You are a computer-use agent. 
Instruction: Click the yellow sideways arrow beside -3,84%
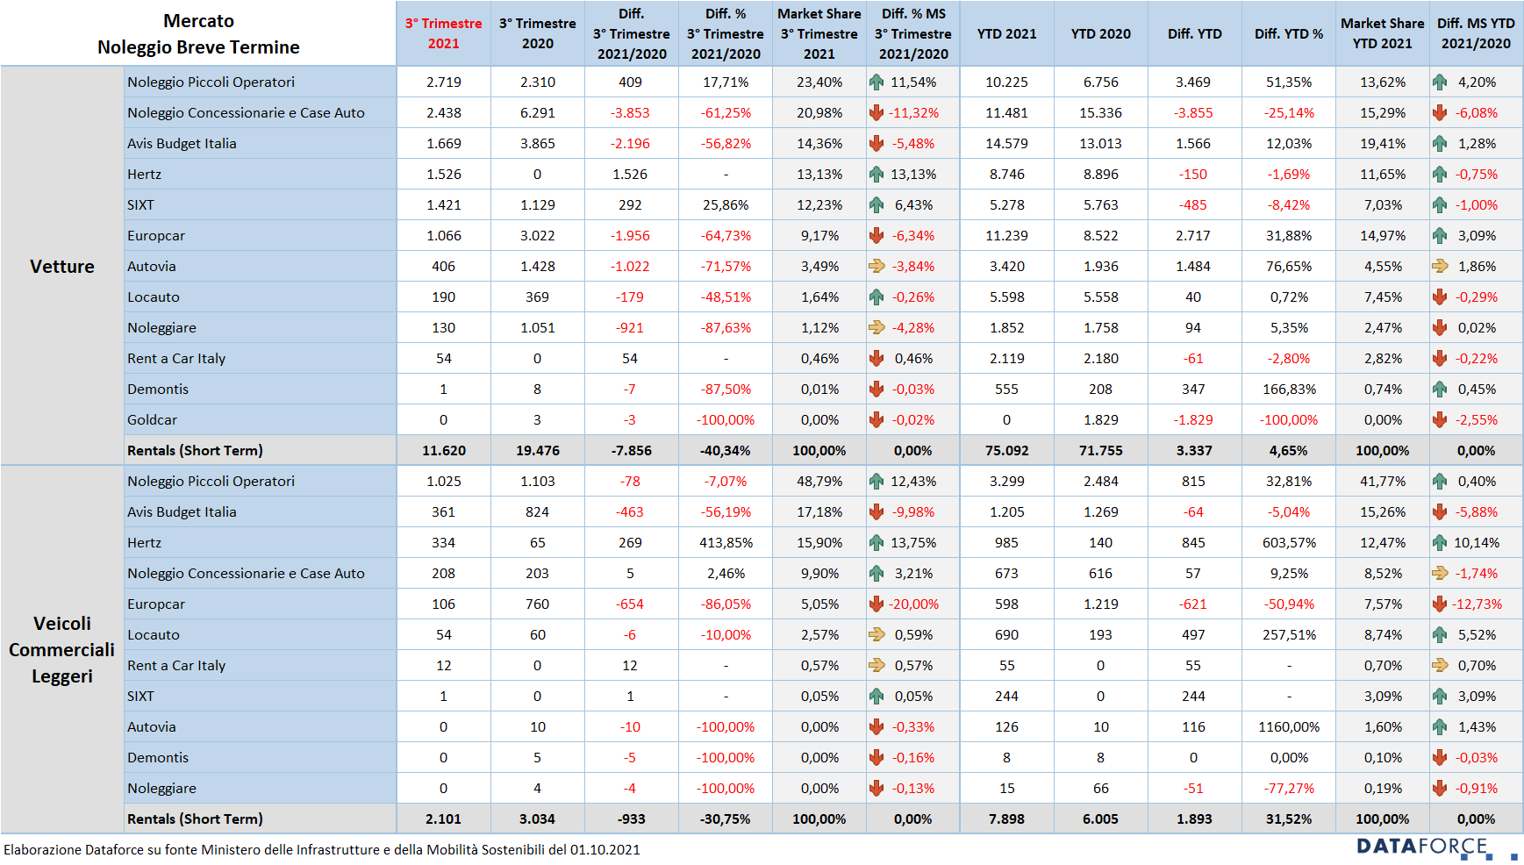pos(876,267)
